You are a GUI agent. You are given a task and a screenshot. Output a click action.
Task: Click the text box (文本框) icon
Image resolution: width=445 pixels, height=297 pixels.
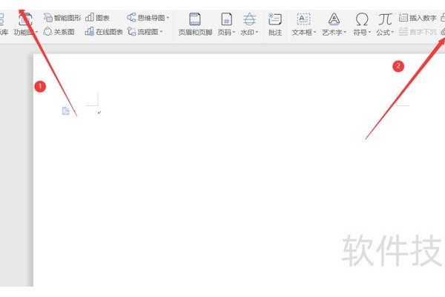point(303,19)
